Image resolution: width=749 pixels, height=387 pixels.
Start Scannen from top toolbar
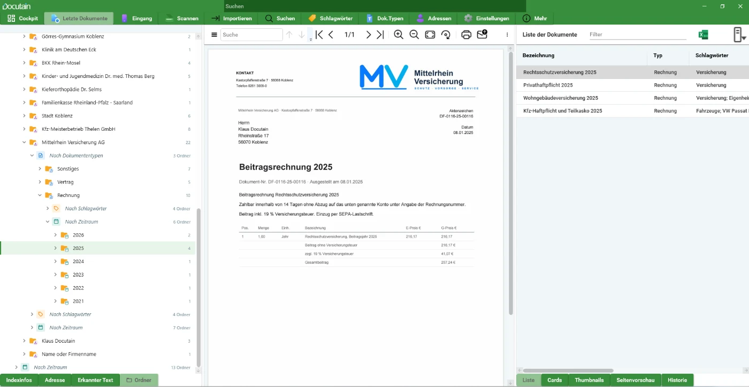182,18
